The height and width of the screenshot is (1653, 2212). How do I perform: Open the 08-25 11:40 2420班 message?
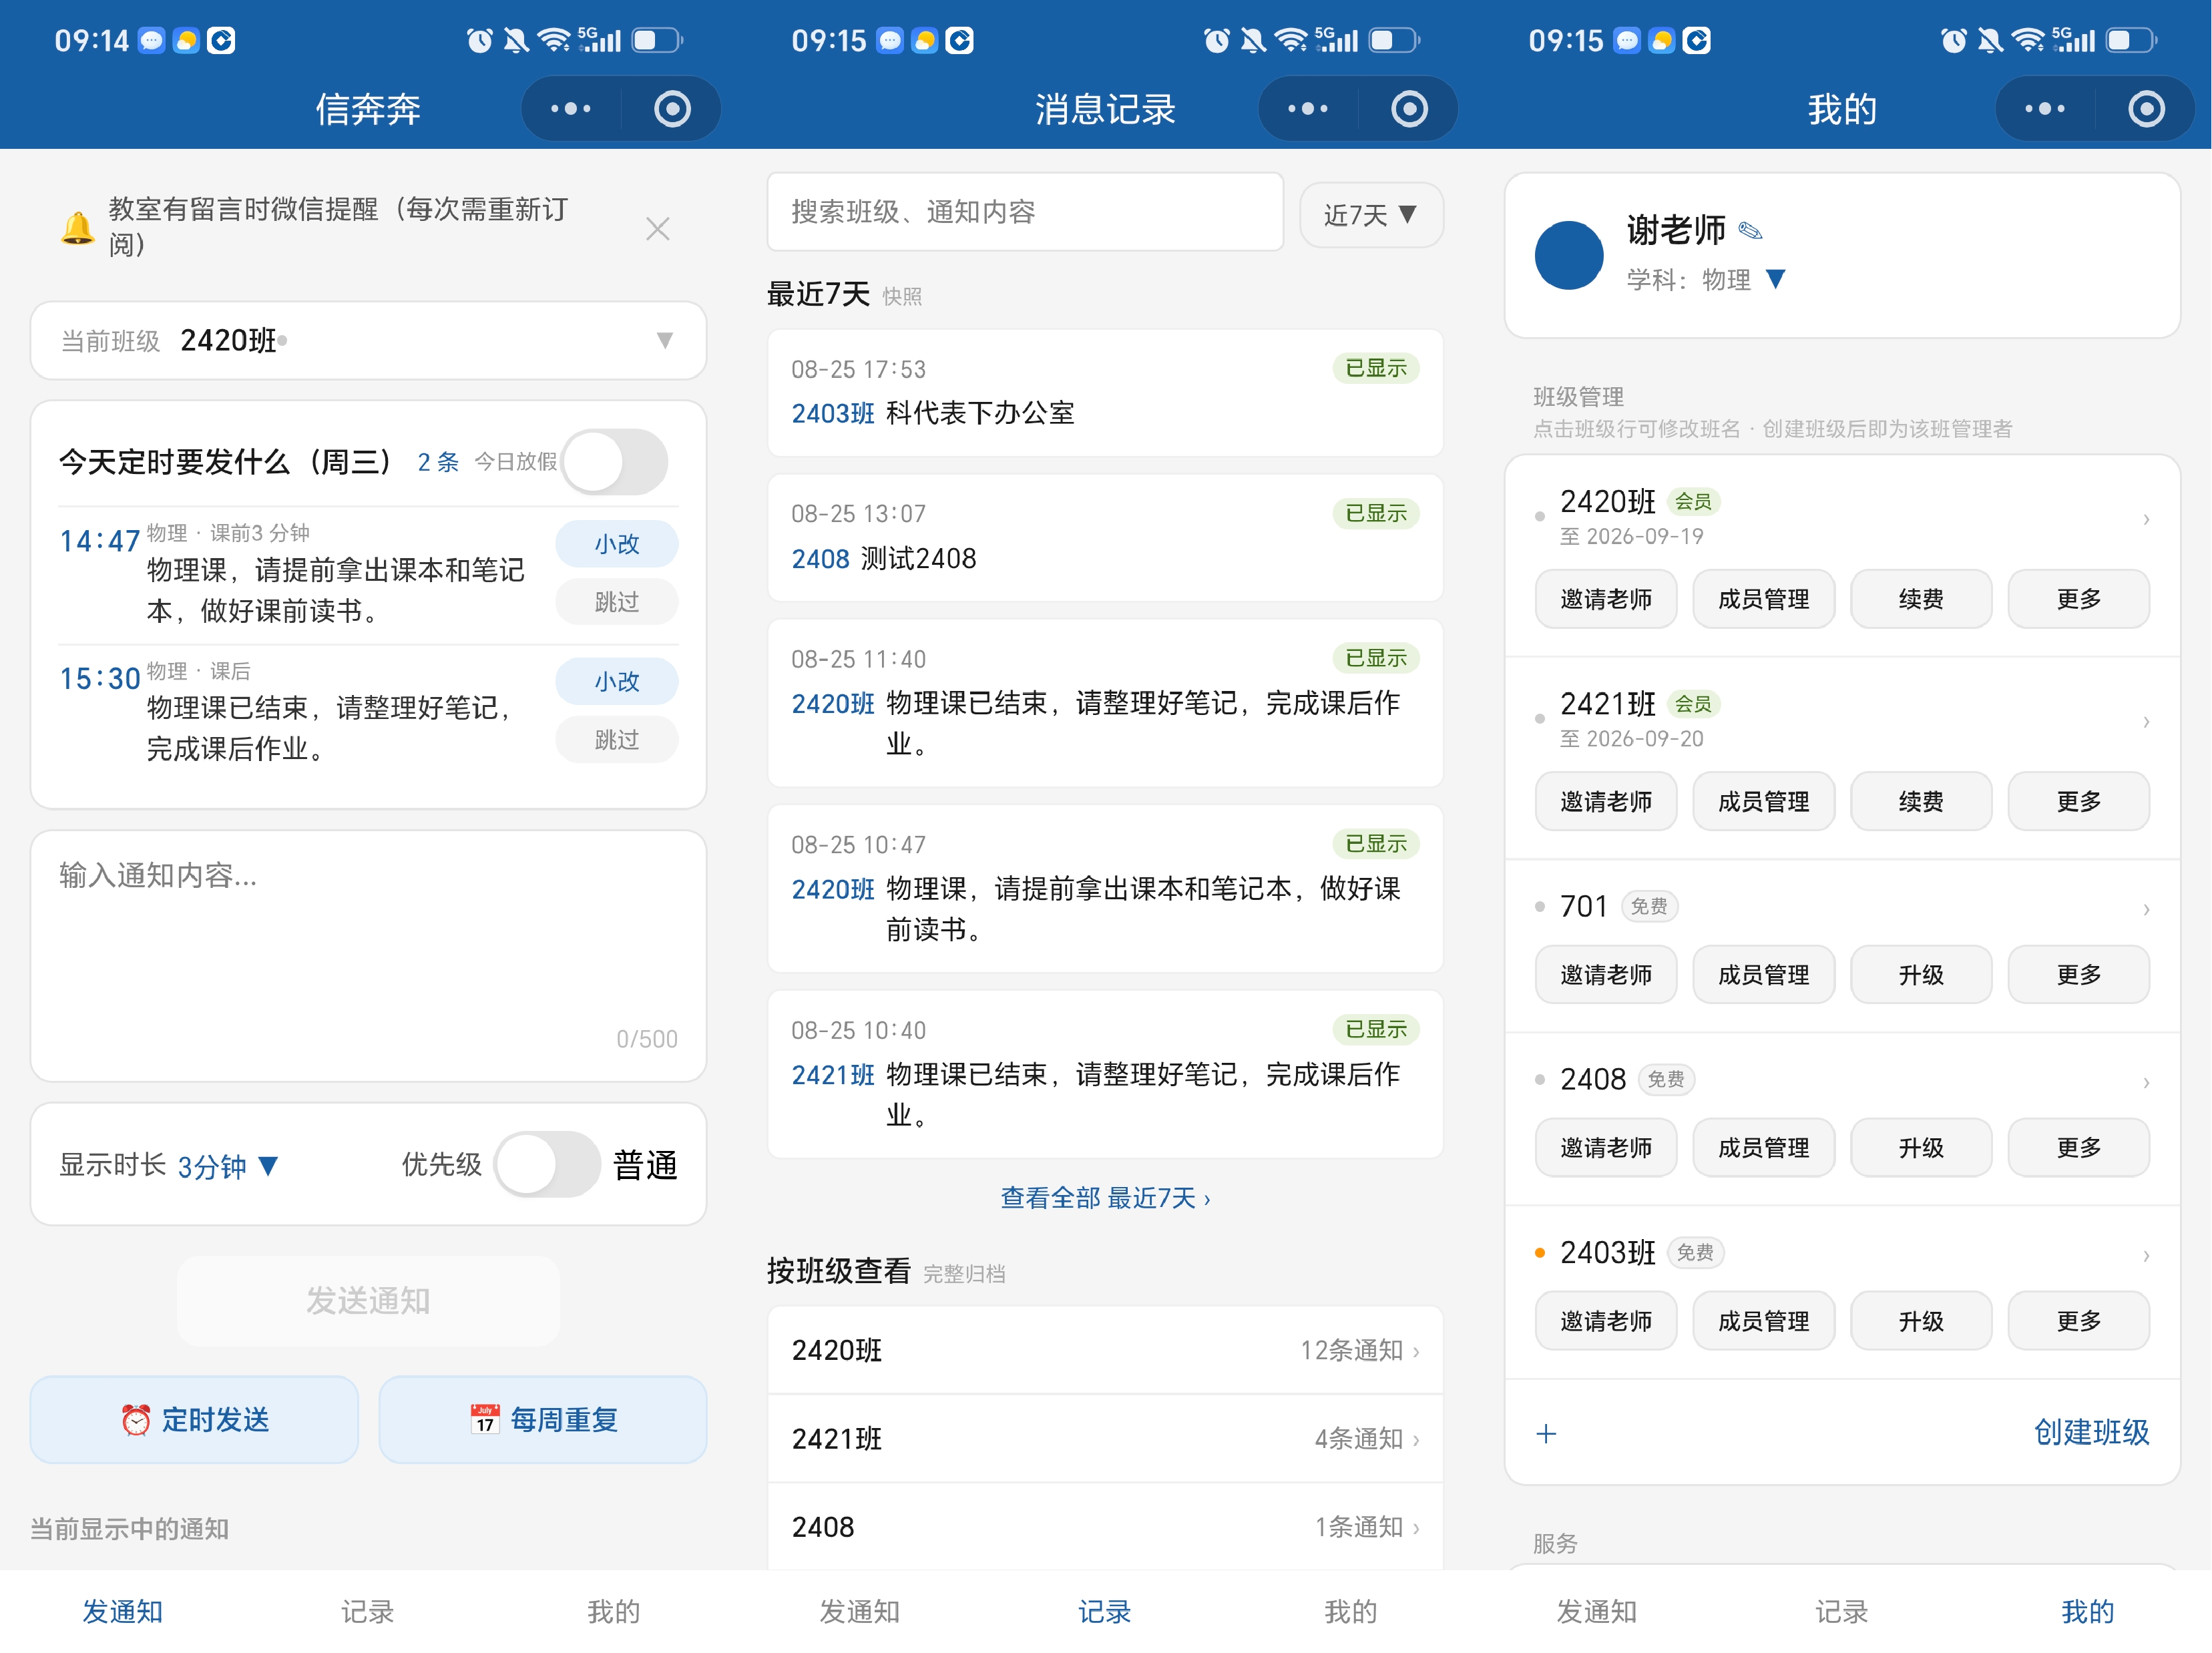[1105, 702]
